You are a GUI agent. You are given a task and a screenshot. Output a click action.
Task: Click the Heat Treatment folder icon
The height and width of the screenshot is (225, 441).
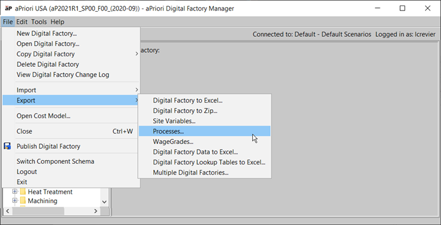(23, 192)
